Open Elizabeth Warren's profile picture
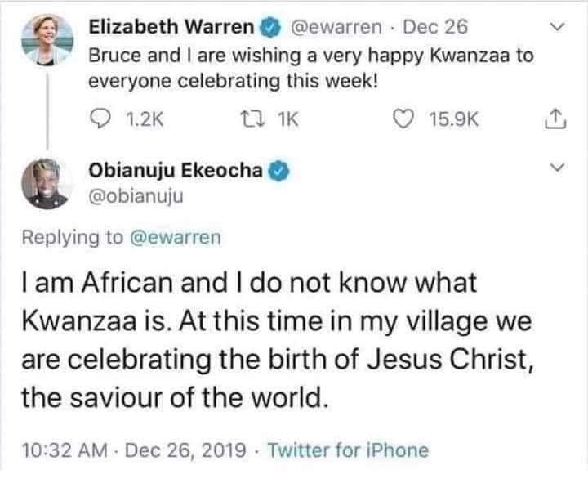 (47, 39)
